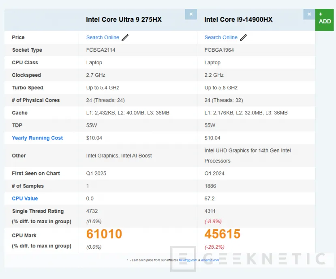The image size is (336, 279).
Task: Click the TDP row label
Action: pos(17,125)
